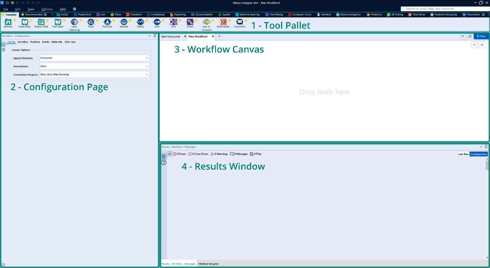Choose the Formula tool
The width and height of the screenshot is (490, 268).
tap(107, 22)
